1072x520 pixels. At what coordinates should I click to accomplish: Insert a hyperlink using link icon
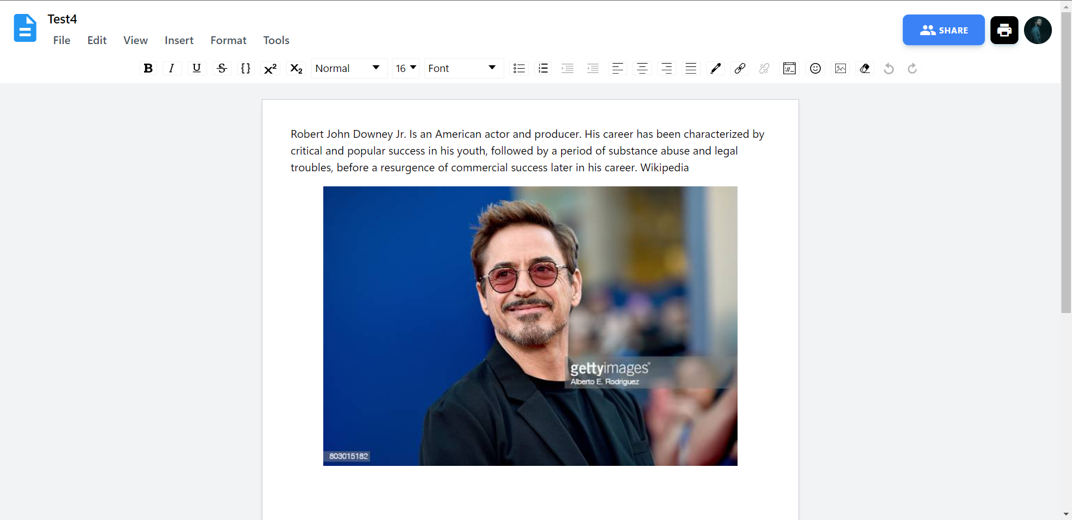(740, 68)
